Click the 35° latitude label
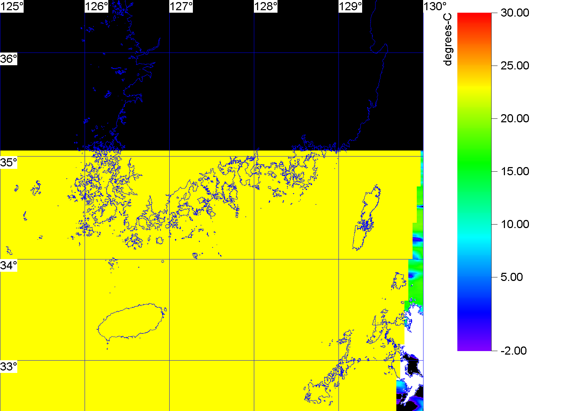The image size is (561, 411). point(8,162)
